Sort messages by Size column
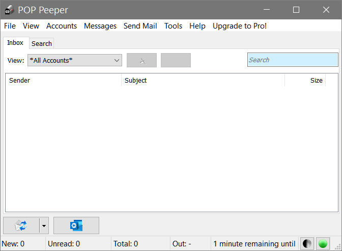This screenshot has height=251, width=342. [305, 80]
